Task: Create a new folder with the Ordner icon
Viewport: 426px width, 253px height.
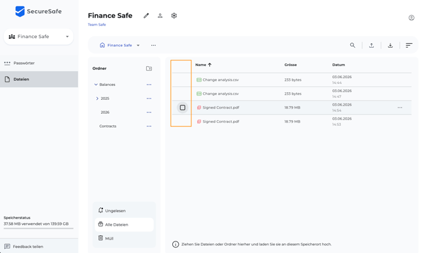Action: point(149,69)
